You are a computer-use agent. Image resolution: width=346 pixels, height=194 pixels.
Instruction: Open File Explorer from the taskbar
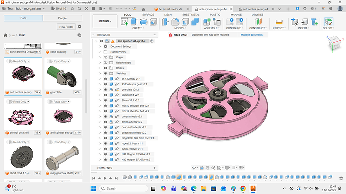pyautogui.click(x=203, y=188)
